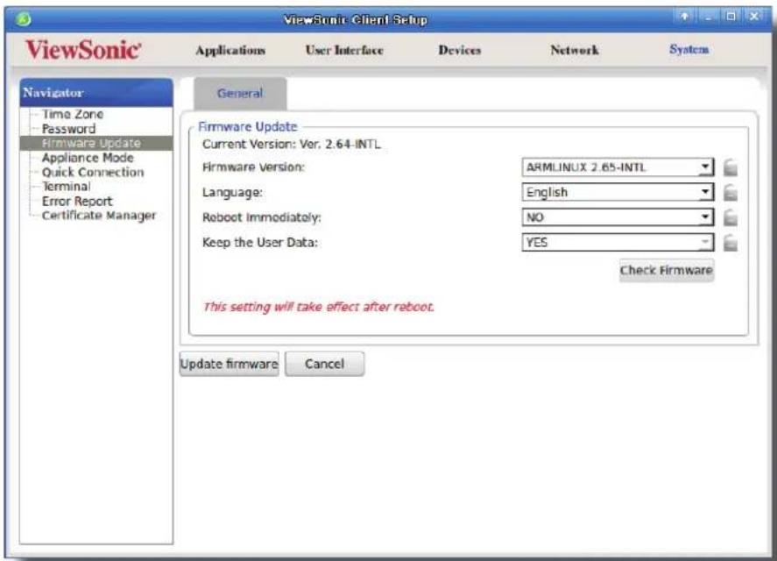The width and height of the screenshot is (777, 561).
Task: Switch to the General tab
Action: tap(240, 93)
